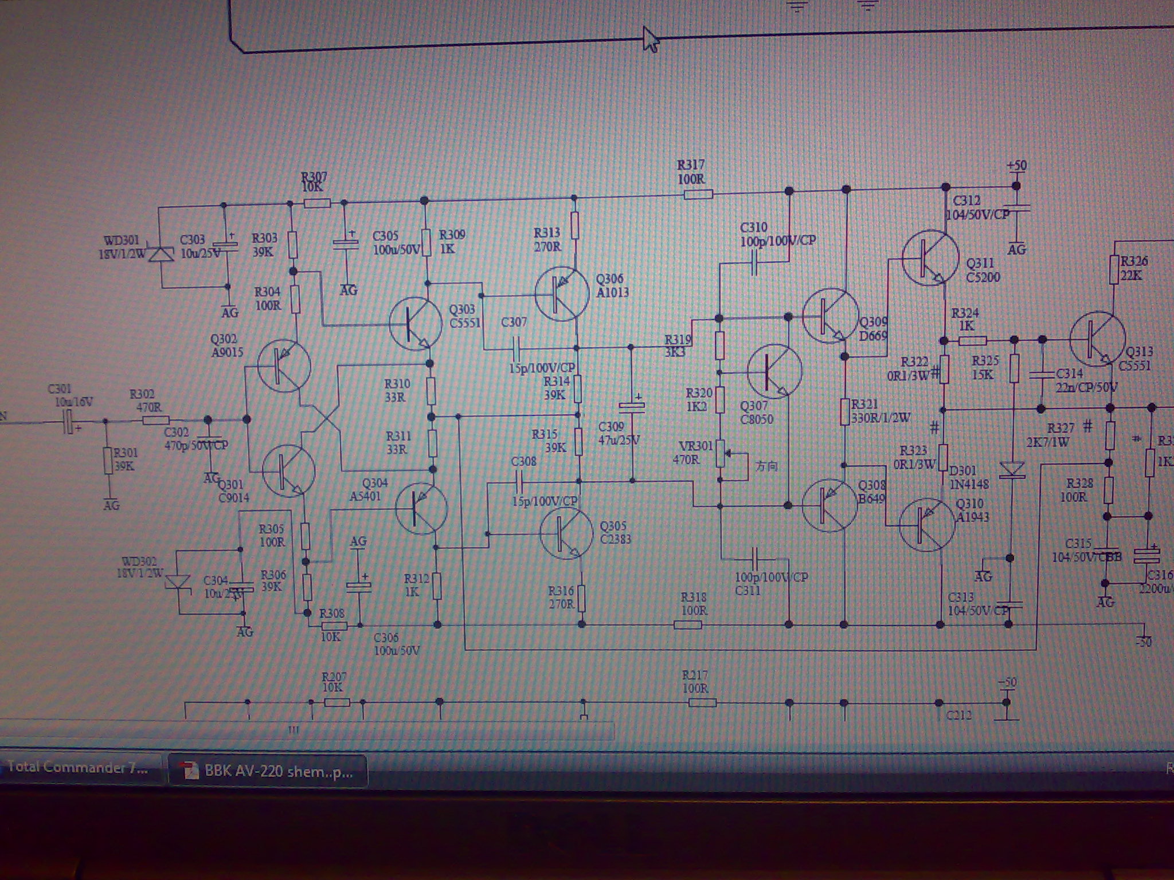Click the Q305 C2383 transistor symbol
This screenshot has height=880, width=1174.
coord(566,532)
